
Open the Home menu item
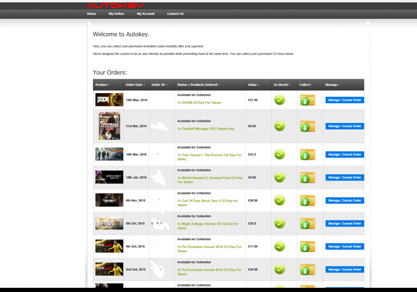tap(91, 14)
